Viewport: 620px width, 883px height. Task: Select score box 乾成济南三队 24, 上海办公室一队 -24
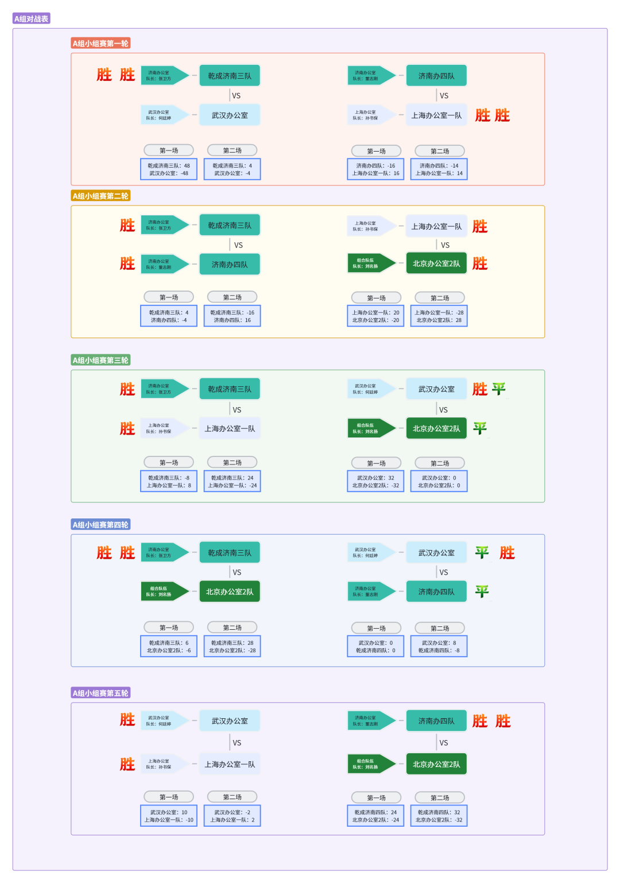point(232,481)
